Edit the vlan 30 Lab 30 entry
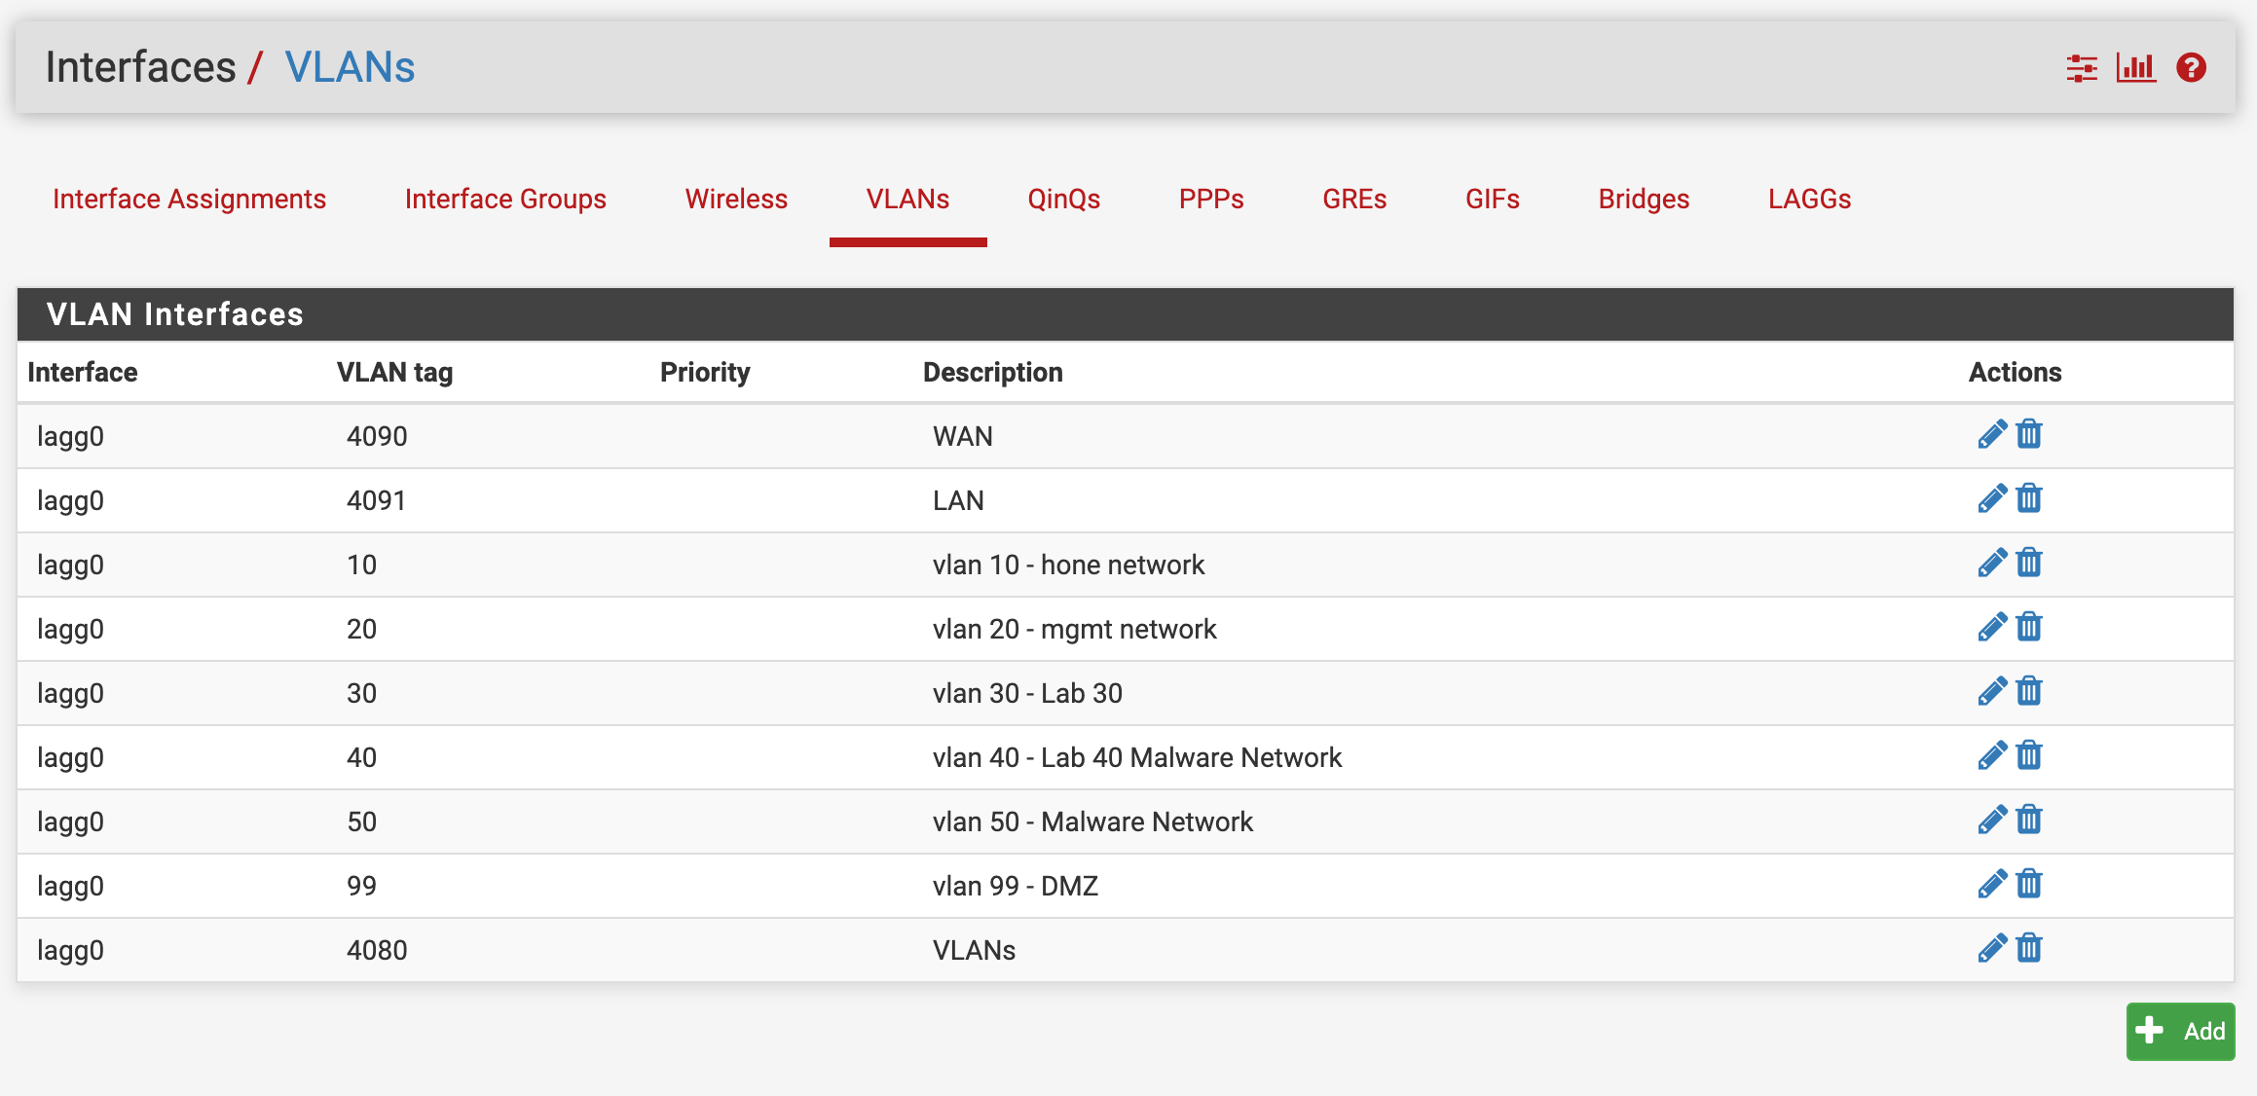 1991,691
